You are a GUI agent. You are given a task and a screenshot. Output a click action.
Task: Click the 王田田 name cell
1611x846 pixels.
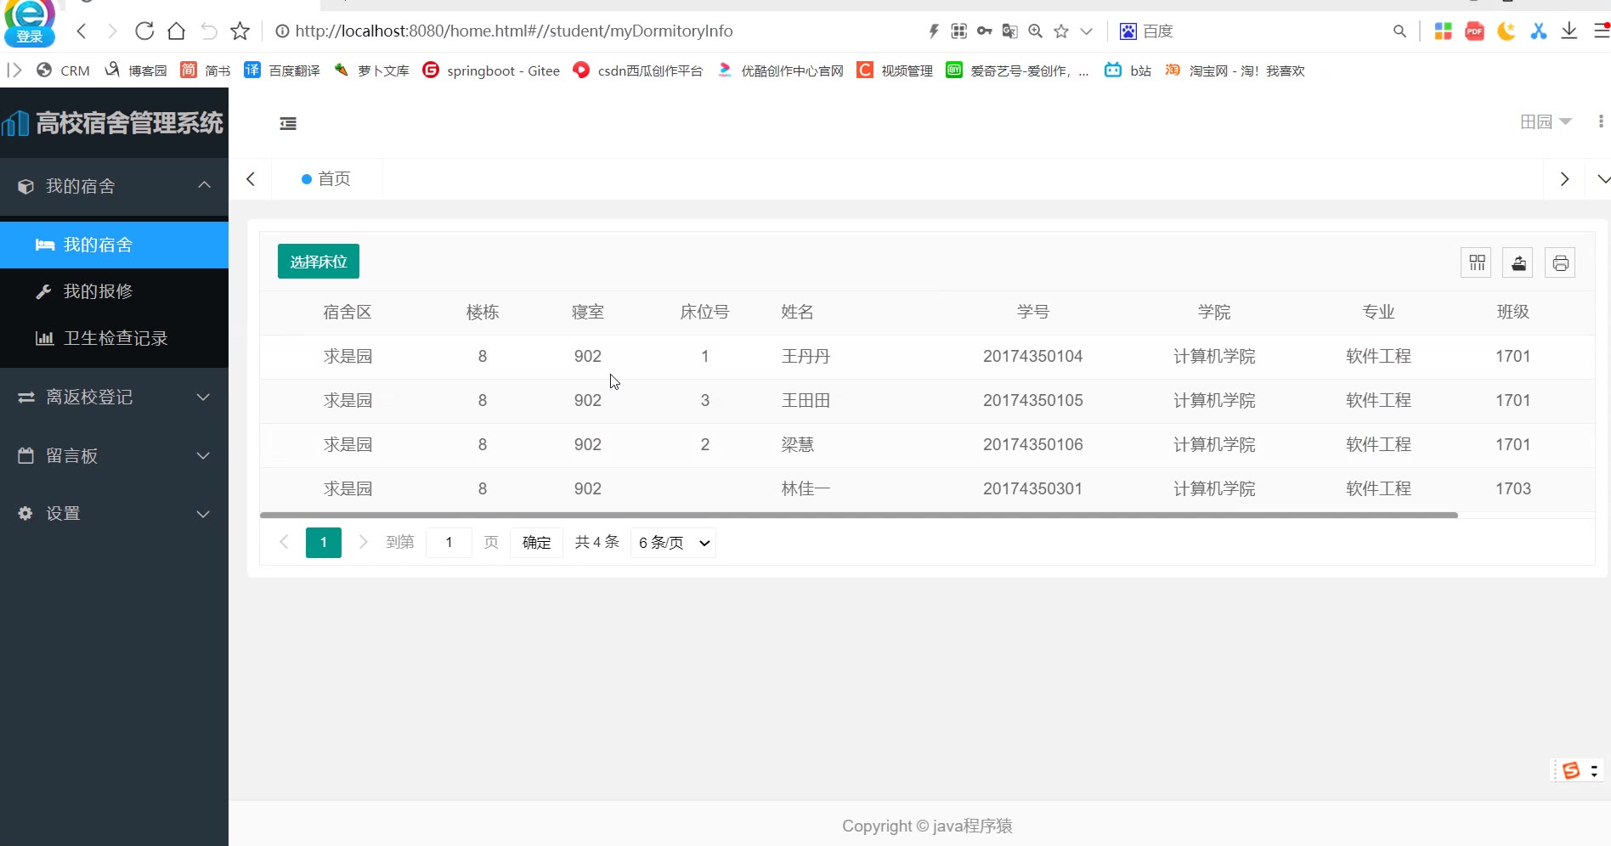coord(805,401)
